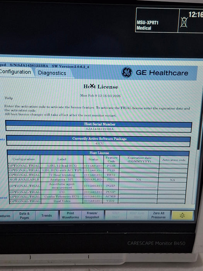Click the host serial number SJA14381223HA value
203x271 pixels.
(100, 129)
